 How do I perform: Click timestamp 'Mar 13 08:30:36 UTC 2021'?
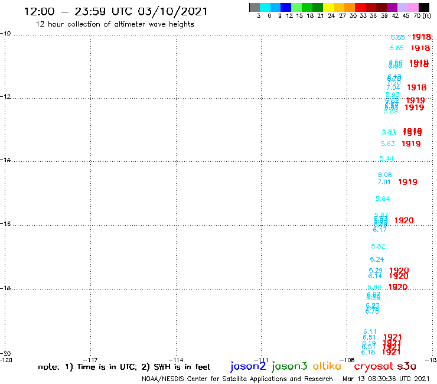(386, 379)
